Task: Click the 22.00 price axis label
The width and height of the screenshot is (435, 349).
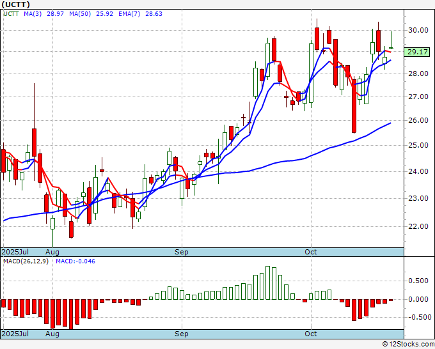Action: pos(418,226)
